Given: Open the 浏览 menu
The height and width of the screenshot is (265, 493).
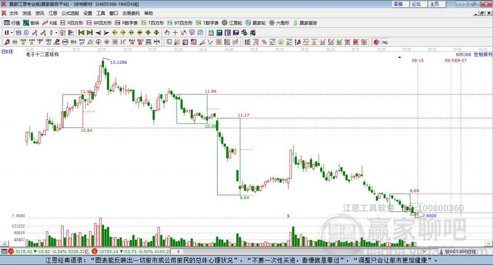Looking at the screenshot, I should click(27, 13).
